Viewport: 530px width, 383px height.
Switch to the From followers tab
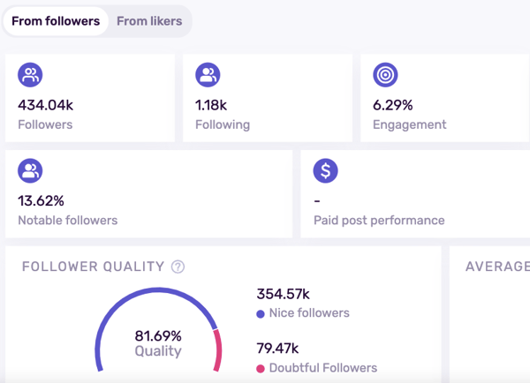click(x=56, y=21)
